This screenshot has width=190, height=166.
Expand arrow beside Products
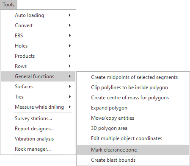coord(70,56)
